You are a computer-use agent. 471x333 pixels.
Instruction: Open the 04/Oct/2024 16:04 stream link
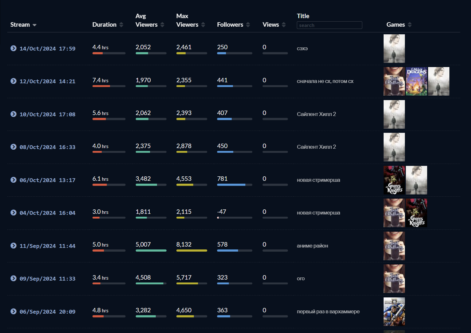pyautogui.click(x=47, y=213)
